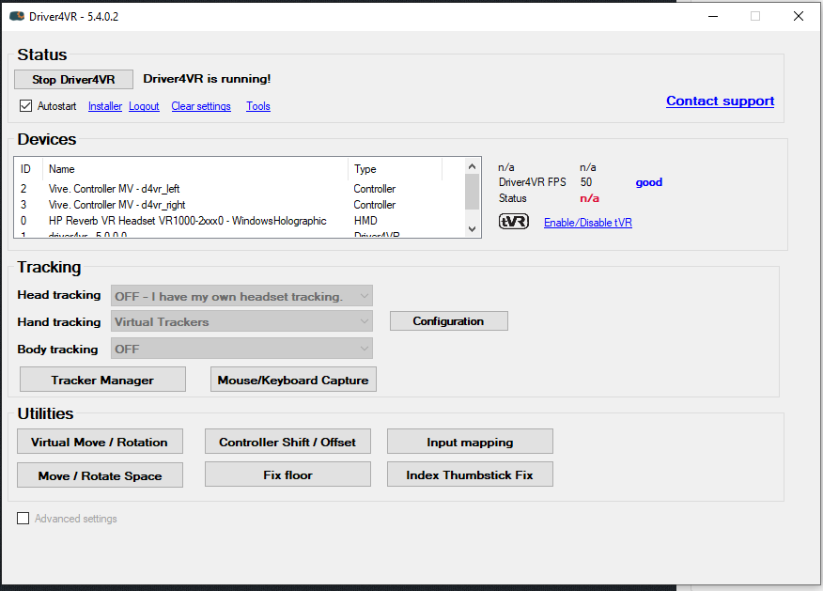
Task: Click the Driver4VR app icon in title bar
Action: tap(16, 16)
